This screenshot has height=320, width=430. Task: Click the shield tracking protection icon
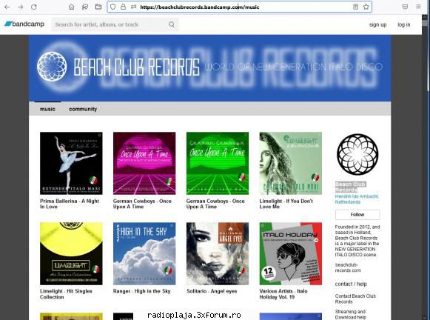click(x=112, y=7)
